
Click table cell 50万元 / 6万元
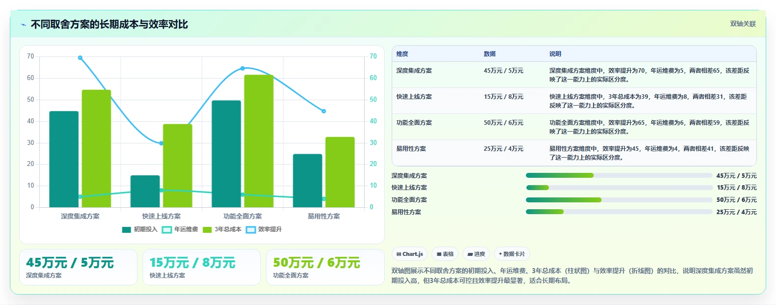503,123
